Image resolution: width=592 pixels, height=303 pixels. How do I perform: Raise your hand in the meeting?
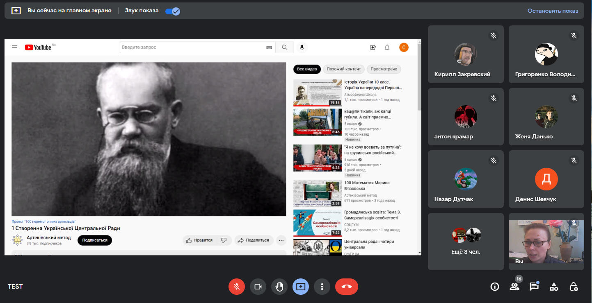pos(279,287)
